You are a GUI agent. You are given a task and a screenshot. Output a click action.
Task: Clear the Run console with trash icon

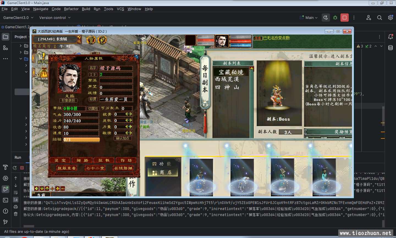16,214
